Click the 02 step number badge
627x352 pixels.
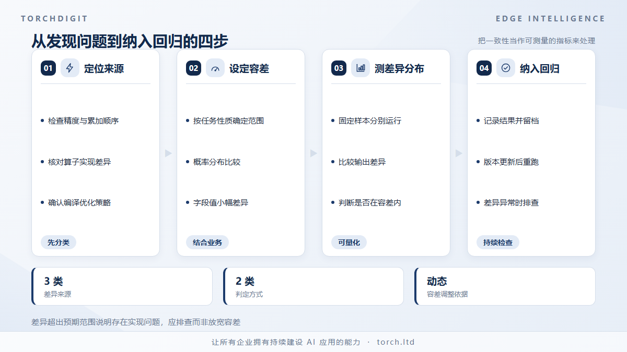coord(193,68)
